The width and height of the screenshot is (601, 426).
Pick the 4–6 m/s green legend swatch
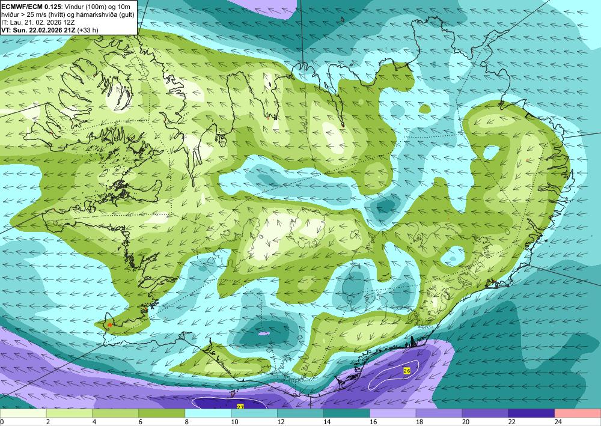pos(116,413)
